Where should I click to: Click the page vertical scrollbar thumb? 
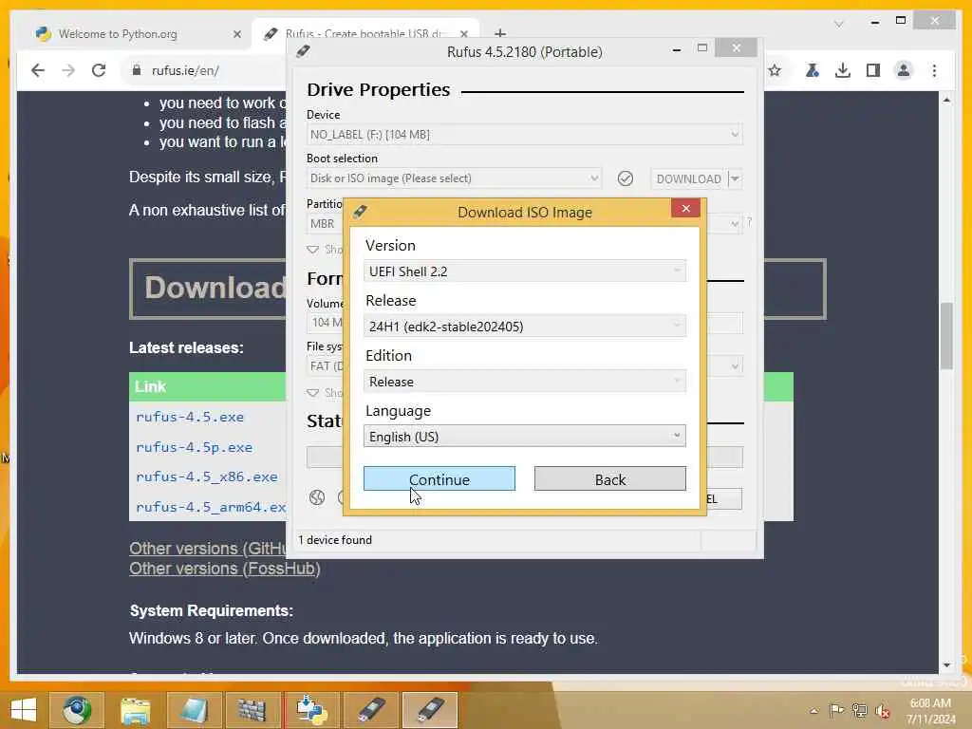946,335
